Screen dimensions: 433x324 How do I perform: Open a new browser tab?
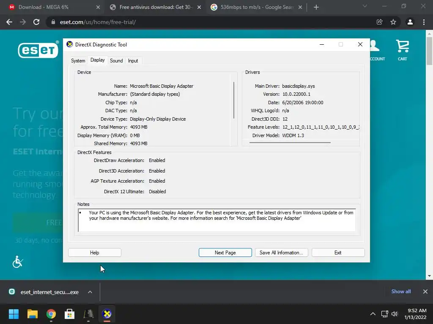(x=316, y=8)
